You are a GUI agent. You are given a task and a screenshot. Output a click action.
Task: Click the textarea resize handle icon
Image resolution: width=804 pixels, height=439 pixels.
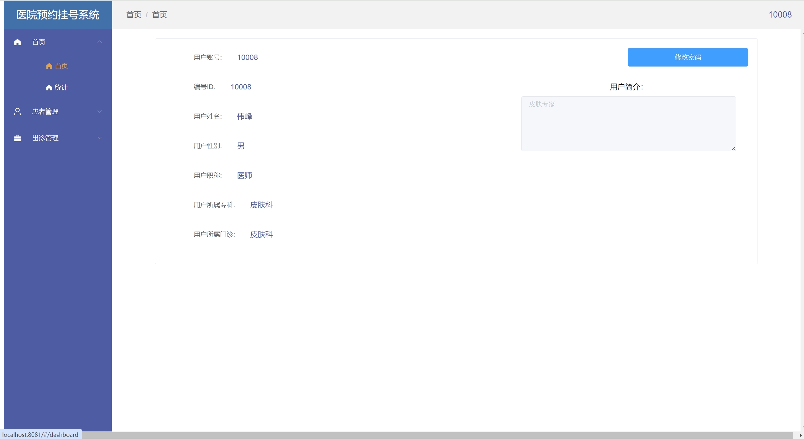(x=733, y=148)
